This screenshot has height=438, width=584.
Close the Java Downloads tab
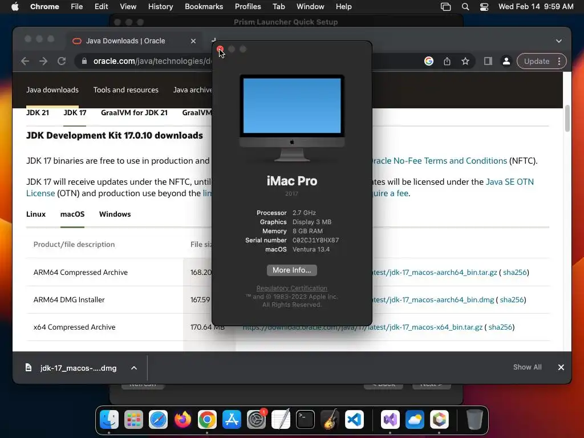(x=193, y=41)
